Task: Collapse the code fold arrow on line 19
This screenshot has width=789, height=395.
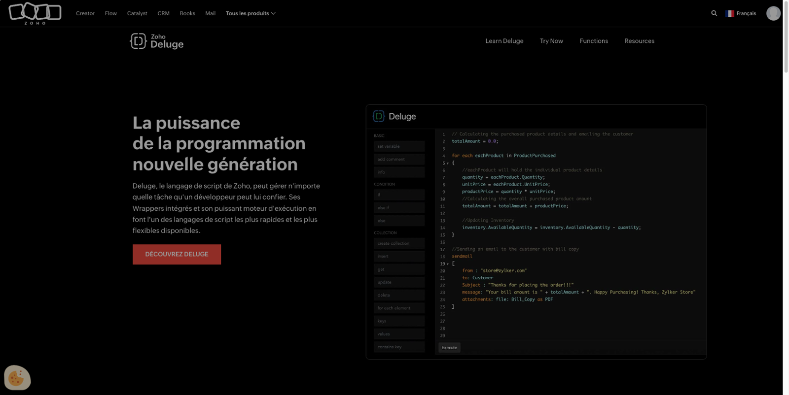Action: click(448, 264)
